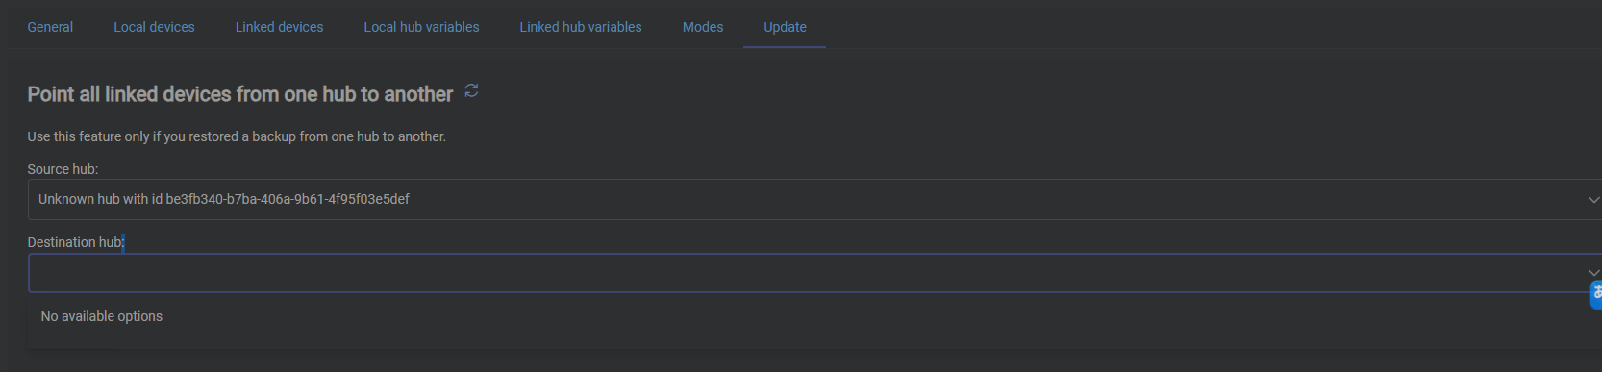This screenshot has height=372, width=1602.
Task: Open the Modes tab
Action: tap(703, 27)
